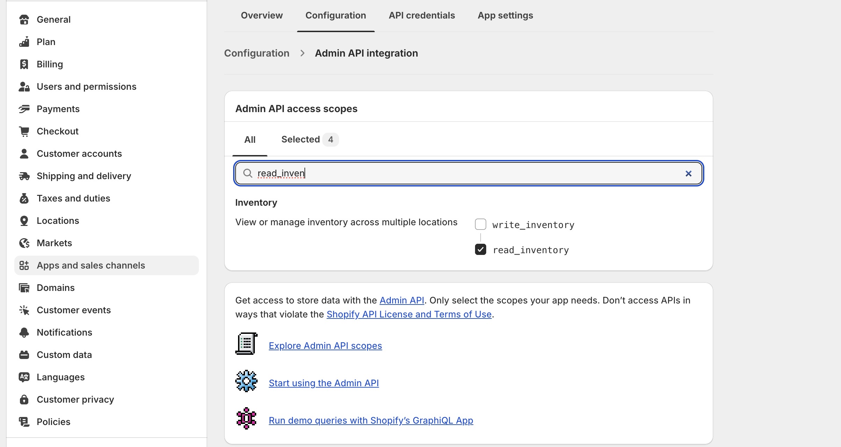
Task: Click the General store icon in sidebar
Action: (24, 20)
